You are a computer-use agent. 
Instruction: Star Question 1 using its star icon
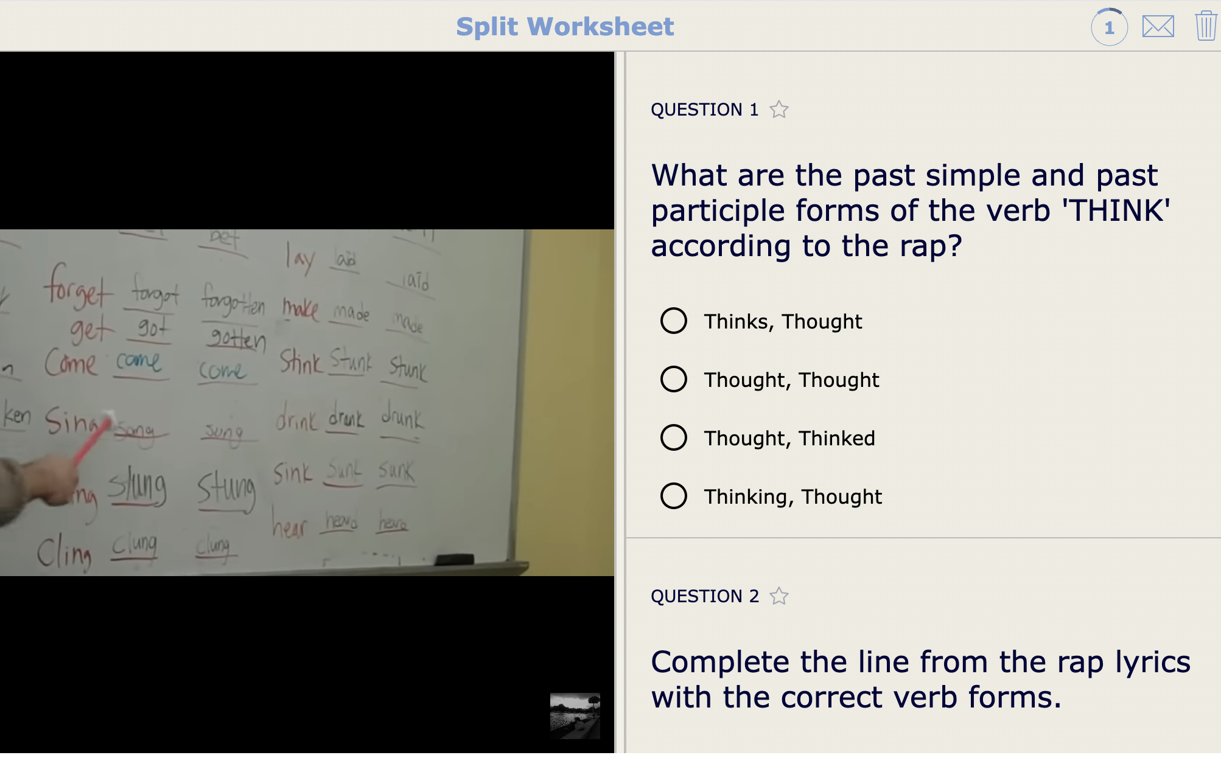pos(780,110)
